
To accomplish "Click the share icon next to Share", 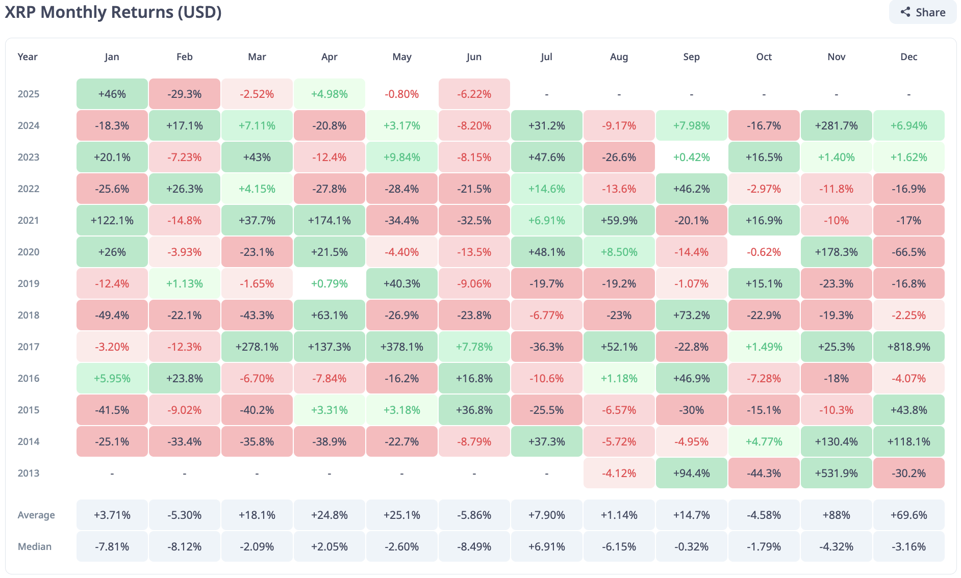I will [x=905, y=12].
